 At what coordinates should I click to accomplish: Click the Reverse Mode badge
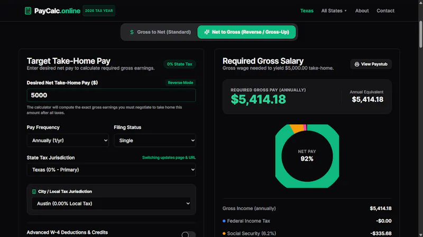tap(180, 83)
